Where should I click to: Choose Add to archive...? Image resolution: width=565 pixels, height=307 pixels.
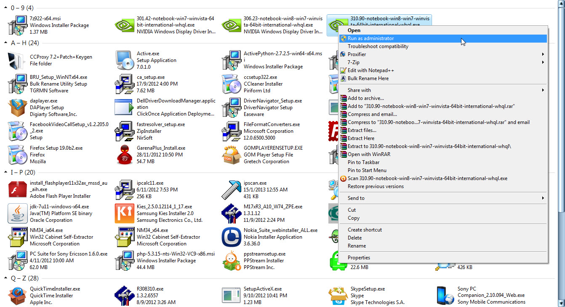tap(443, 98)
